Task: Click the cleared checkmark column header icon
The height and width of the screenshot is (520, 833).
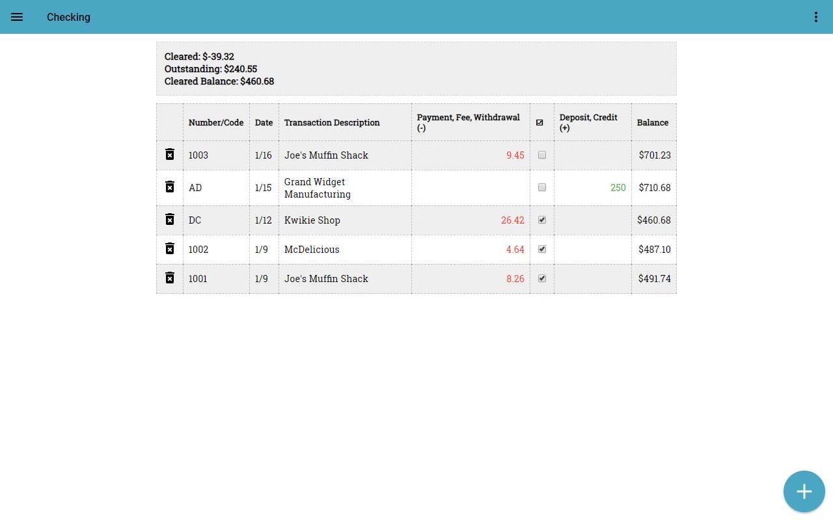Action: pyautogui.click(x=539, y=122)
